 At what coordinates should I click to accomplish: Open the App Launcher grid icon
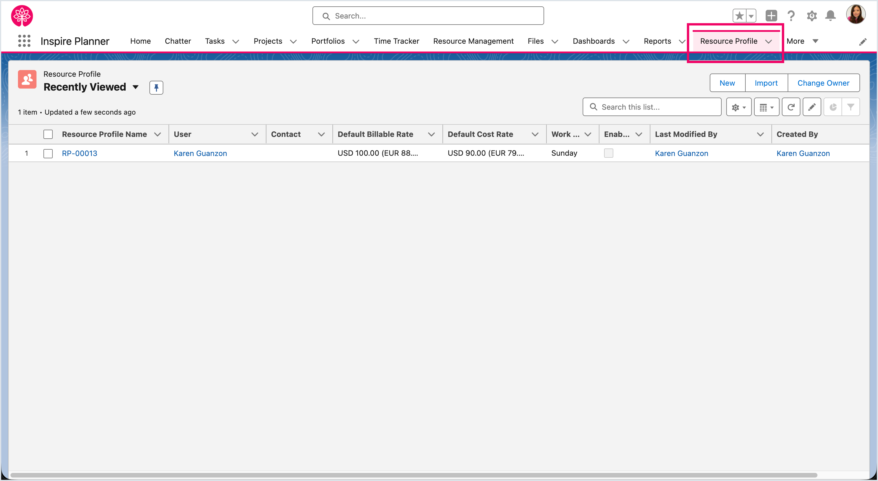click(x=24, y=41)
